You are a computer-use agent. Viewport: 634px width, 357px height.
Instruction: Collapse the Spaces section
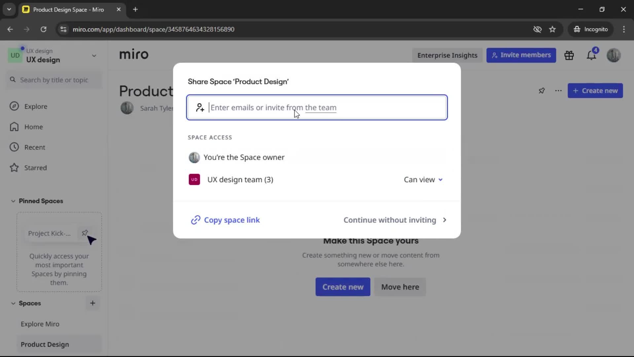tap(13, 303)
